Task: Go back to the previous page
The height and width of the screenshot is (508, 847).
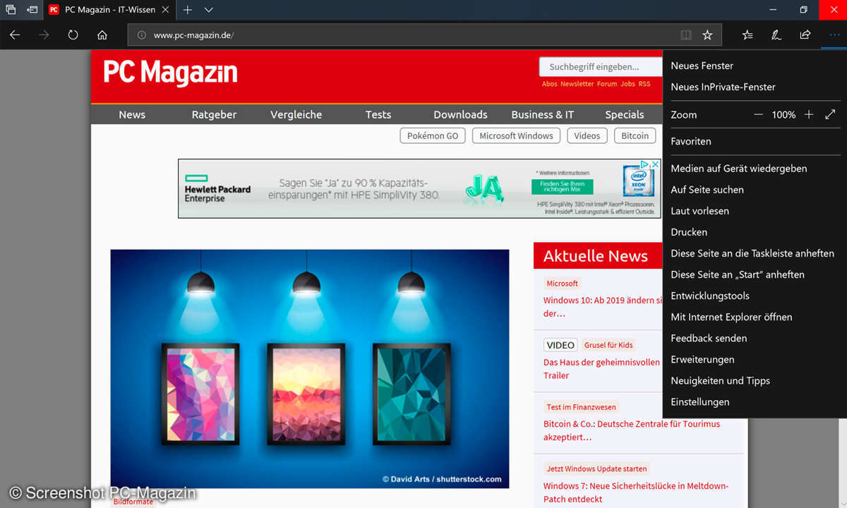Action: point(15,35)
